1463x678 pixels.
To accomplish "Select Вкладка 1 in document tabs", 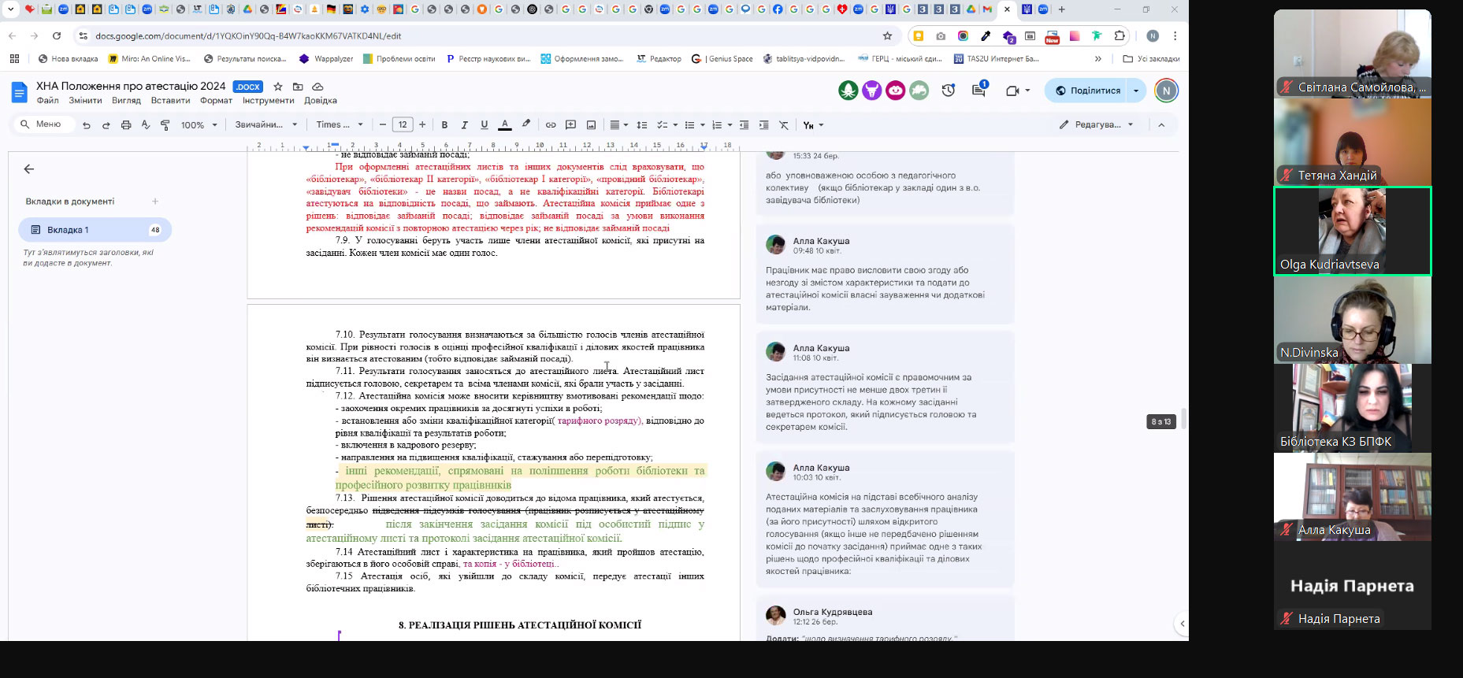I will 95,230.
